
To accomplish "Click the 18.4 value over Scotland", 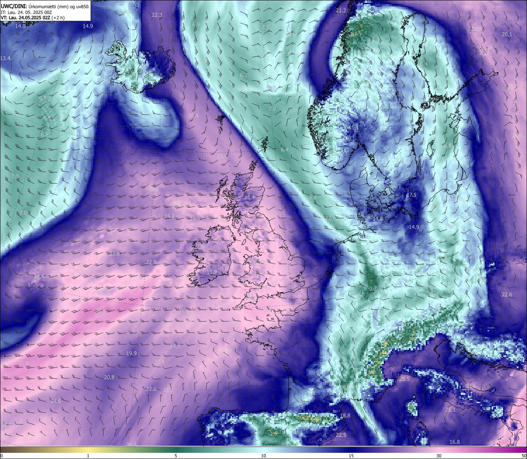I will [250, 197].
